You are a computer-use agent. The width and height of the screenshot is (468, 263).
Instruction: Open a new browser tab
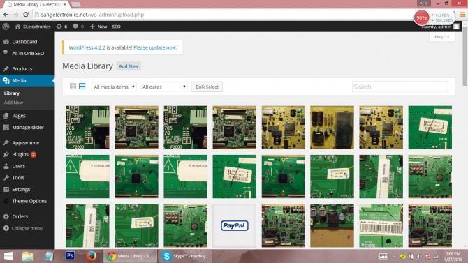76,4
